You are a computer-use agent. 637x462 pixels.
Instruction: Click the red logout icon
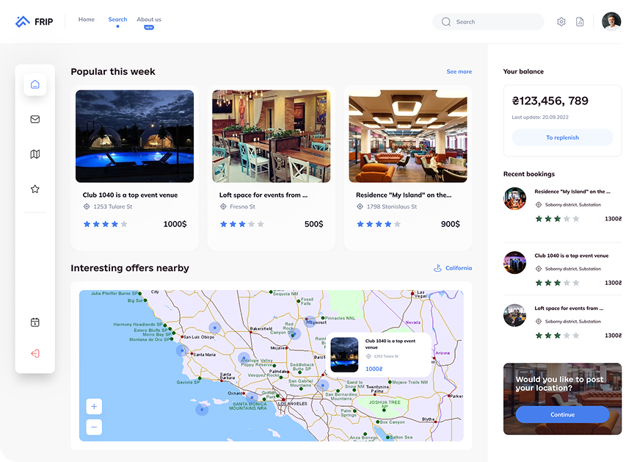pos(34,353)
